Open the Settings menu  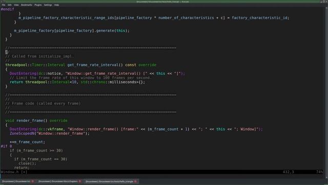(x=48, y=5)
